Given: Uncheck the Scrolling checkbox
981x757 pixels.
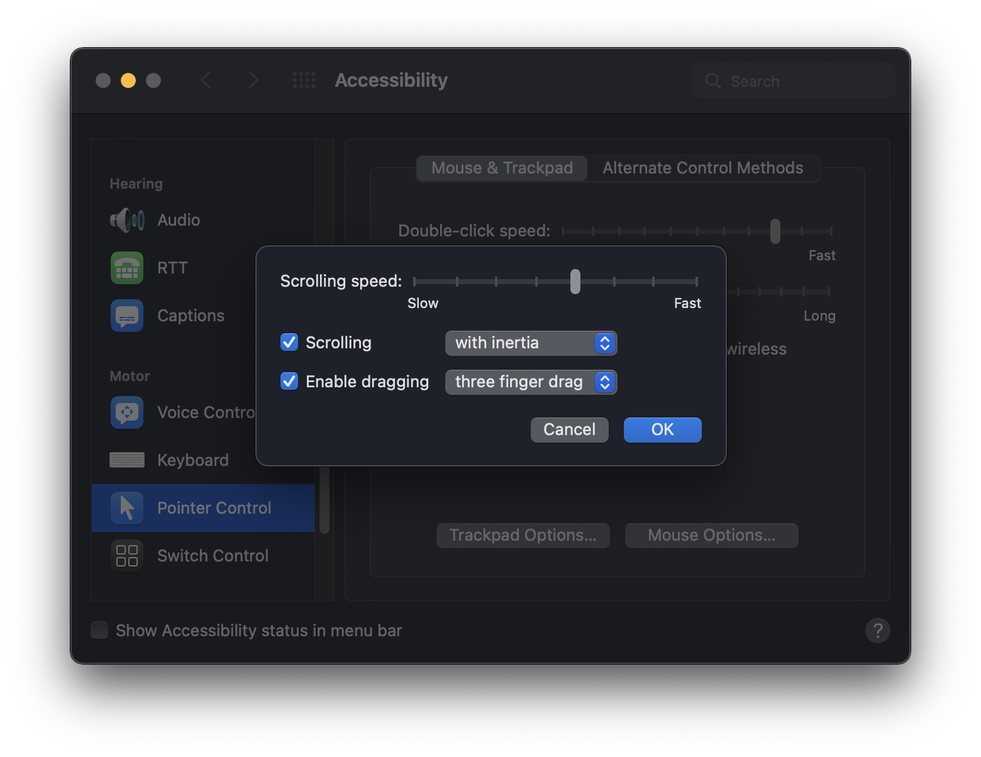Looking at the screenshot, I should pyautogui.click(x=289, y=343).
